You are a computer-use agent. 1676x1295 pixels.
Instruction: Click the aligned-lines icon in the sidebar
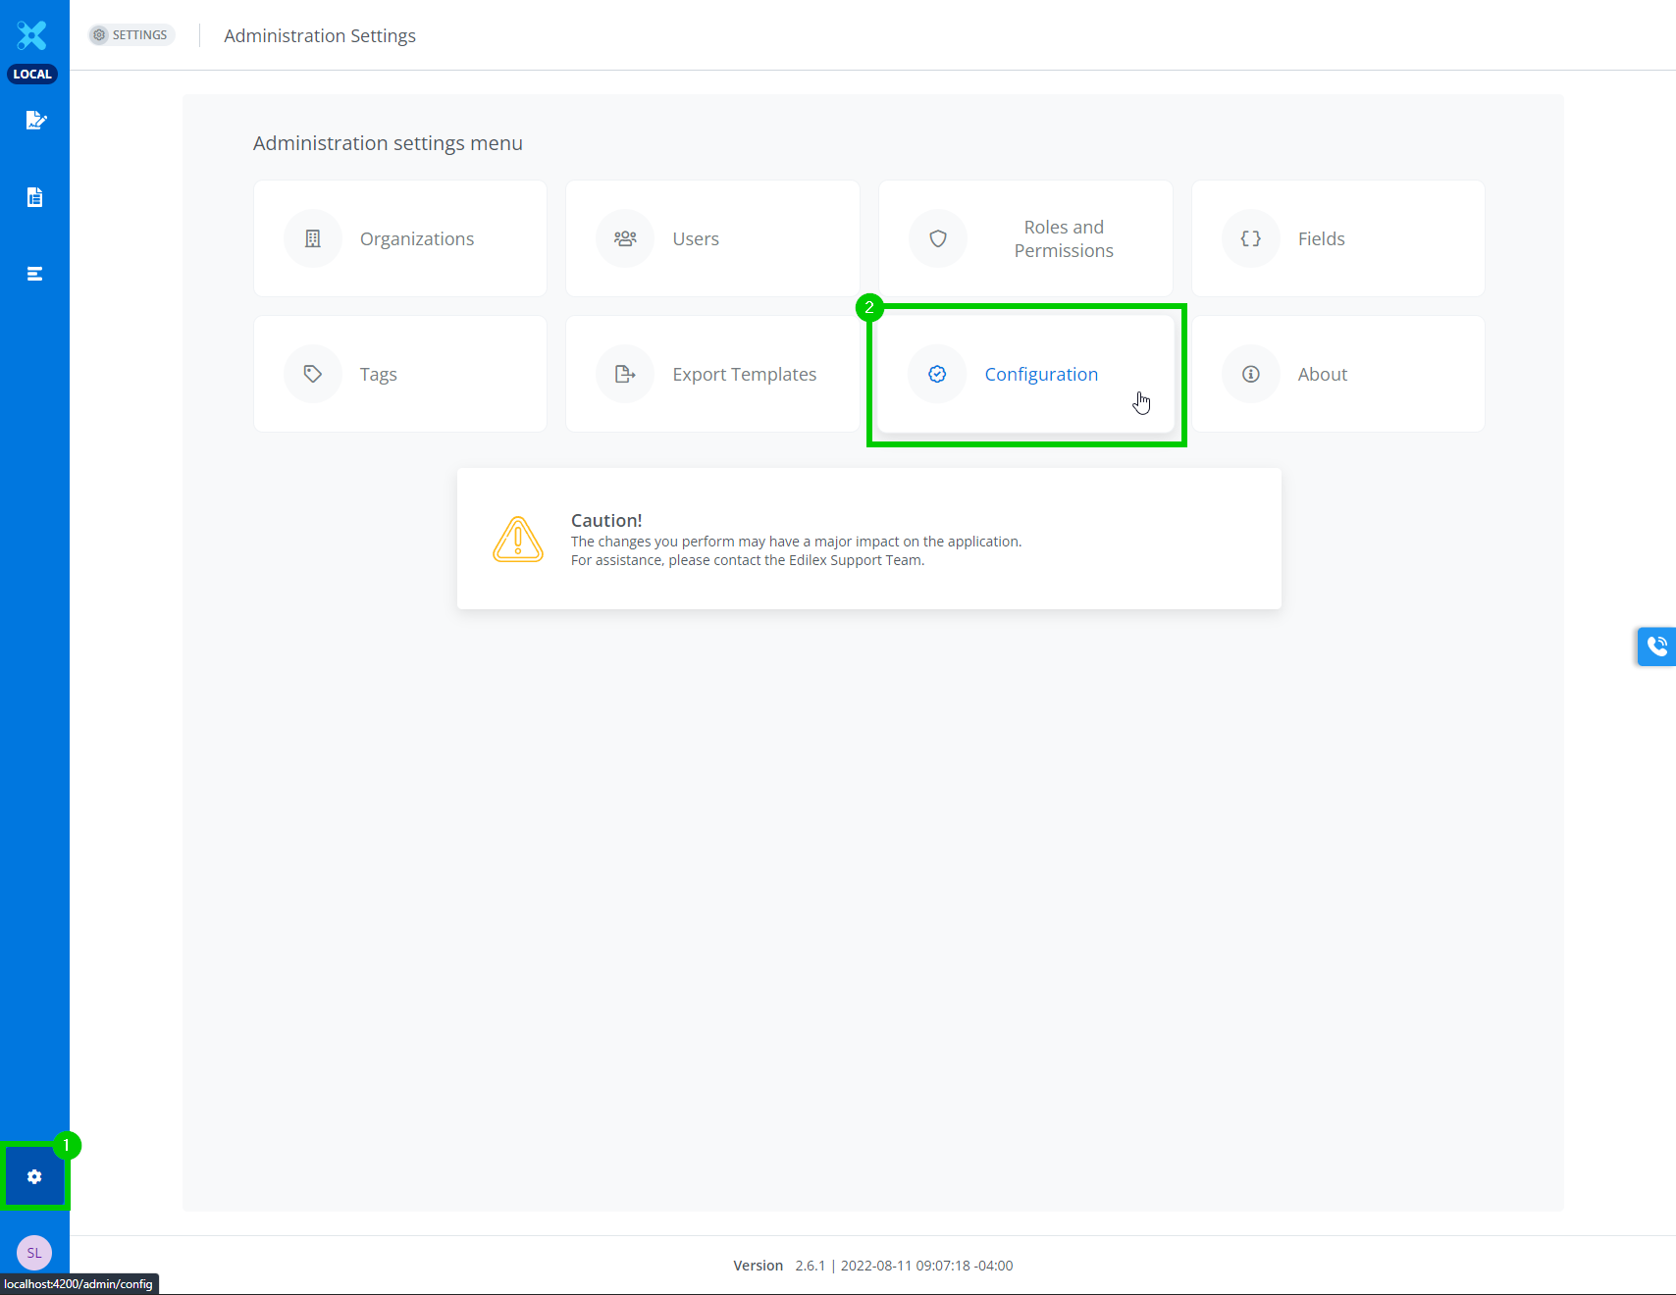tap(35, 274)
